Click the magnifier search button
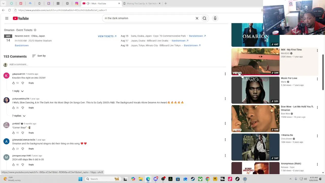 (204, 18)
